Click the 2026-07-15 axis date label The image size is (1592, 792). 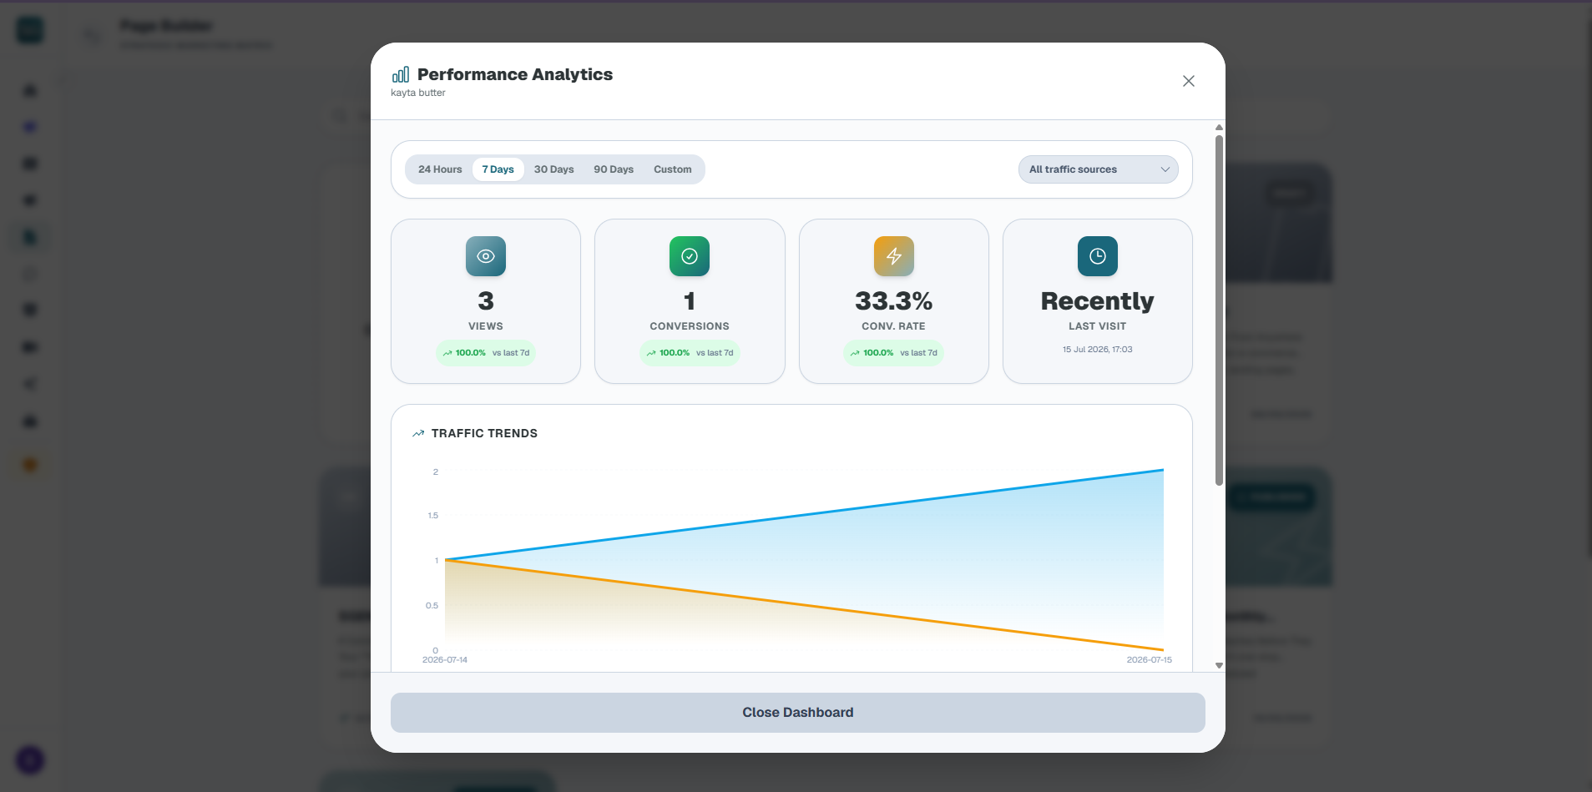(1149, 660)
